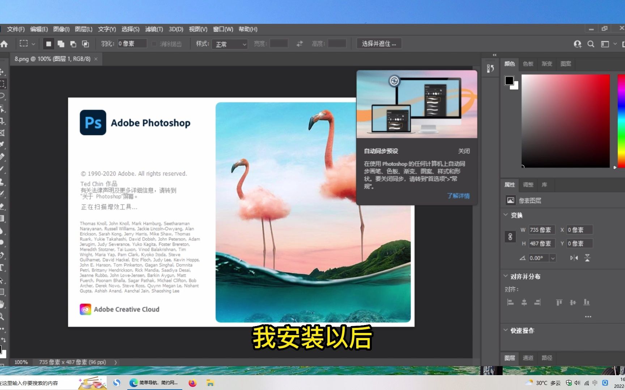
Task: Enable the 消除锯齿 anti-alias checkbox
Action: (x=154, y=43)
